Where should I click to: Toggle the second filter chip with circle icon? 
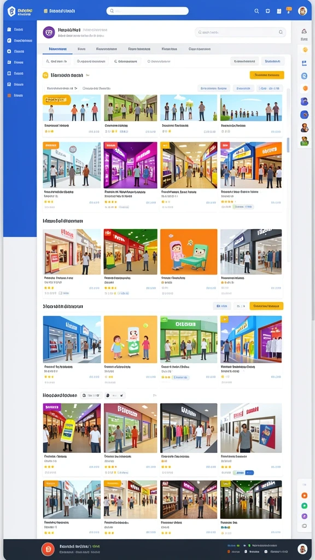92,61
